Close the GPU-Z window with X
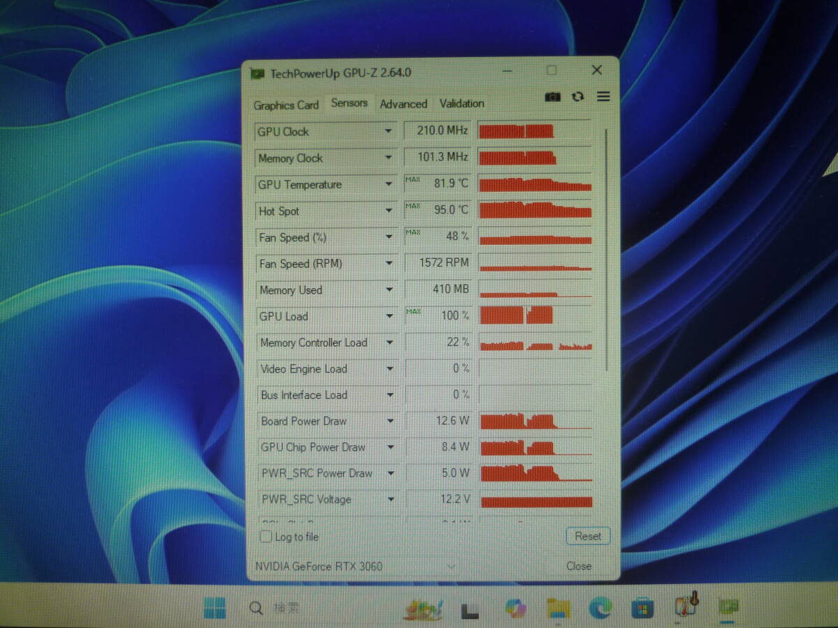This screenshot has width=838, height=628. tap(597, 70)
